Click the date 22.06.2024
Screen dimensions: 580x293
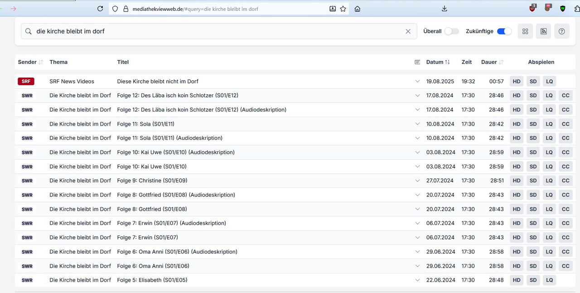[441, 280]
